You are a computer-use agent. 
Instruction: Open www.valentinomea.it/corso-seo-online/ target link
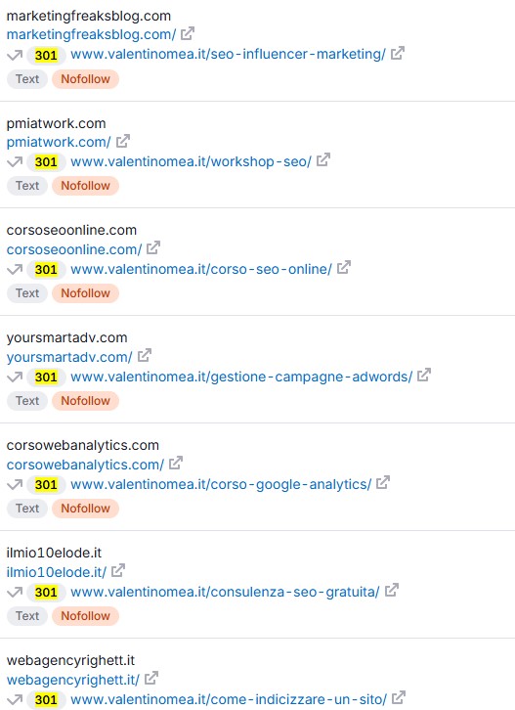(201, 269)
